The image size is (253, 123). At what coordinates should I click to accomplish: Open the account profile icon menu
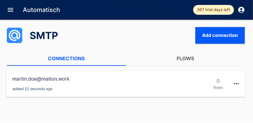(x=241, y=10)
